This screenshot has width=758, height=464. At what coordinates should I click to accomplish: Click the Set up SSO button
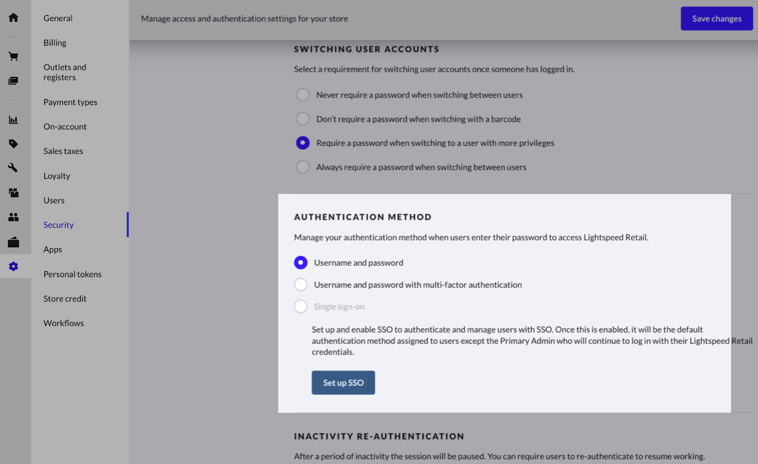(343, 382)
